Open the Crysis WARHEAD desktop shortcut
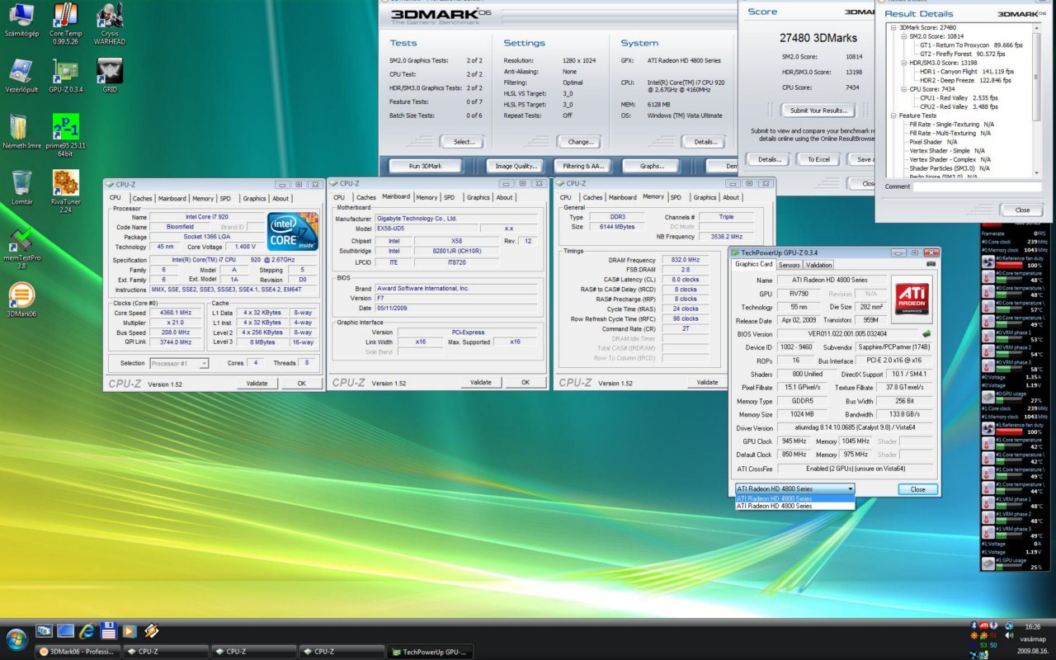This screenshot has height=660, width=1056. (110, 25)
